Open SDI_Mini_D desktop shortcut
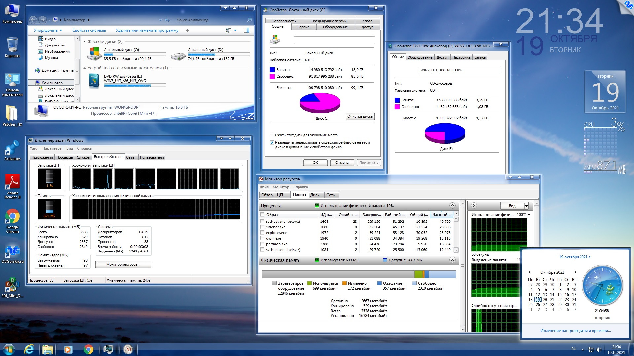This screenshot has width=634, height=356. (x=12, y=285)
